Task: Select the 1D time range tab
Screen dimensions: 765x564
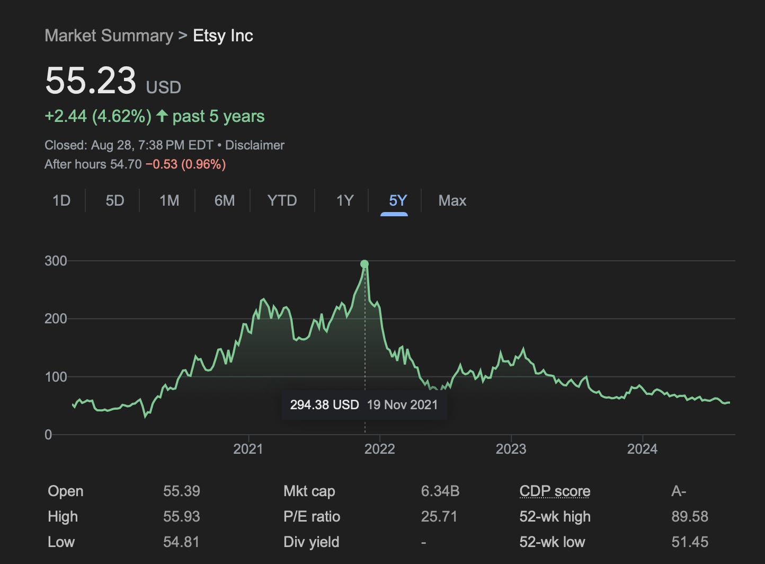Action: point(61,201)
